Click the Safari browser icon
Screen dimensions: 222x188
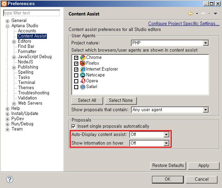click(x=83, y=87)
